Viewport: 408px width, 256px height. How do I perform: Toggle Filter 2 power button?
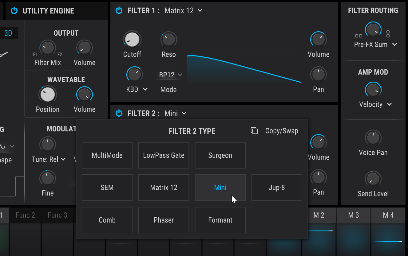click(x=119, y=113)
